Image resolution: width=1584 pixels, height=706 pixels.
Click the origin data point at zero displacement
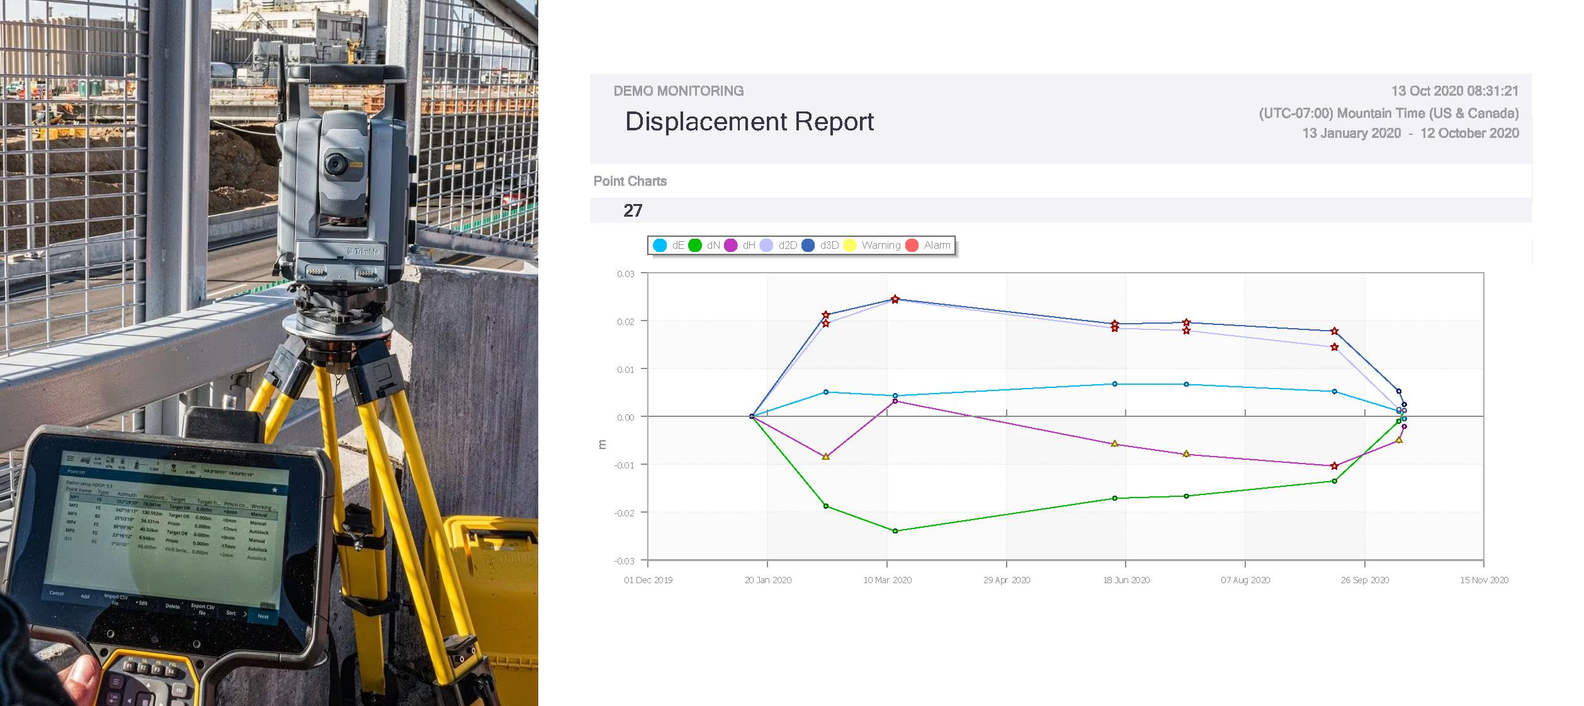(x=752, y=416)
